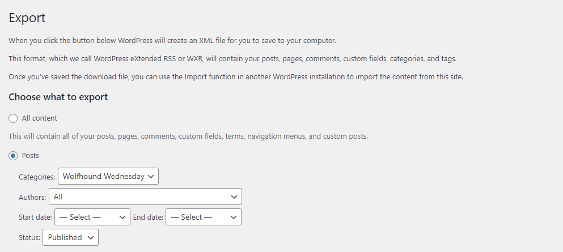This screenshot has width=563, height=252.
Task: Select the Posts radio button
Action: click(x=13, y=155)
